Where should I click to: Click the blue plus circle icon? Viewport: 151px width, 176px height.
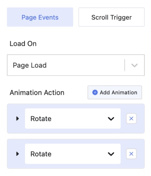[95, 92]
